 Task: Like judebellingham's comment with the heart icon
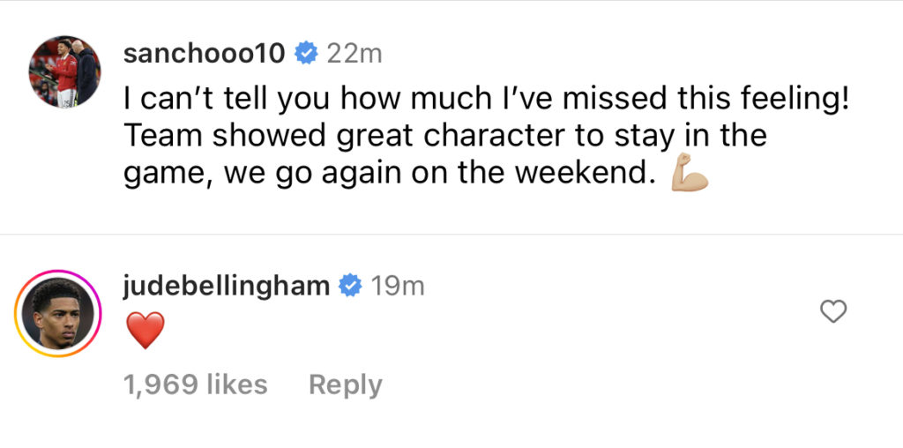[x=833, y=311]
